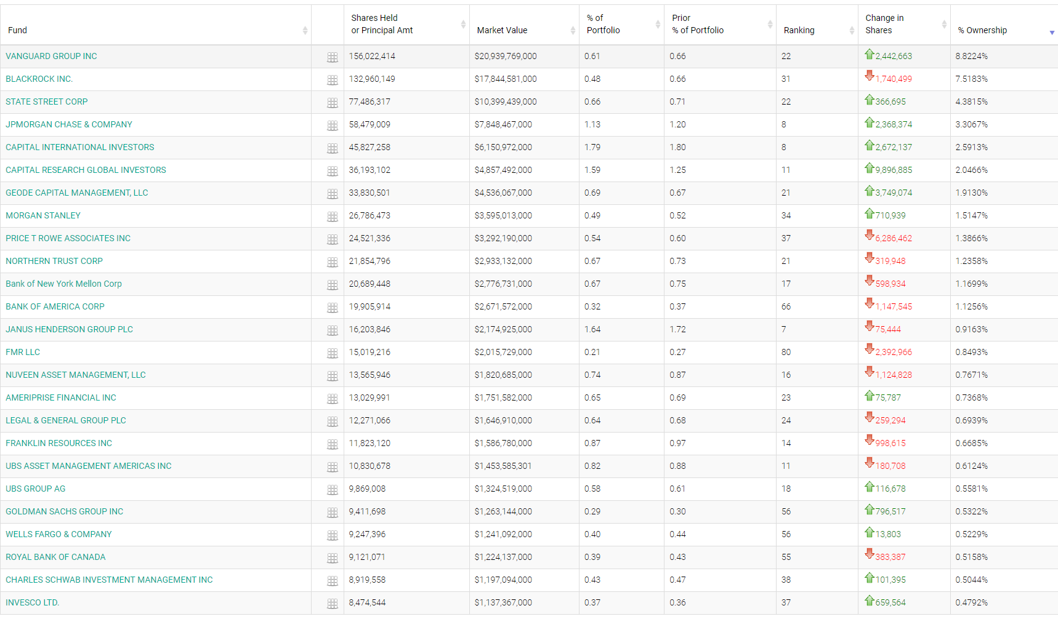Screen dimensions: 1058x619
Task: Open AMERIPRISE FINANCIAL INC link
Action: click(x=61, y=397)
